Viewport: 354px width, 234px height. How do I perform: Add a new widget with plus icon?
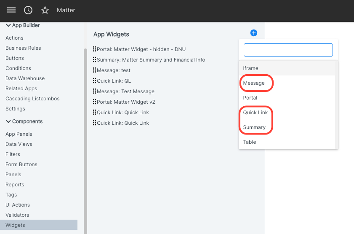pos(254,33)
